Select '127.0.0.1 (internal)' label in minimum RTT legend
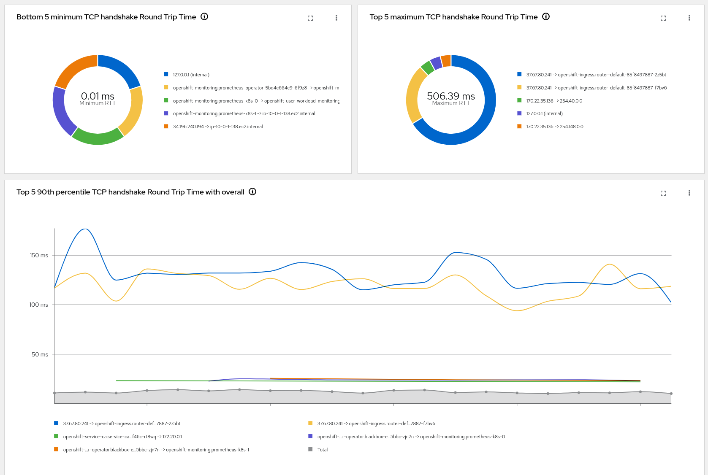Image resolution: width=708 pixels, height=475 pixels. point(191,75)
